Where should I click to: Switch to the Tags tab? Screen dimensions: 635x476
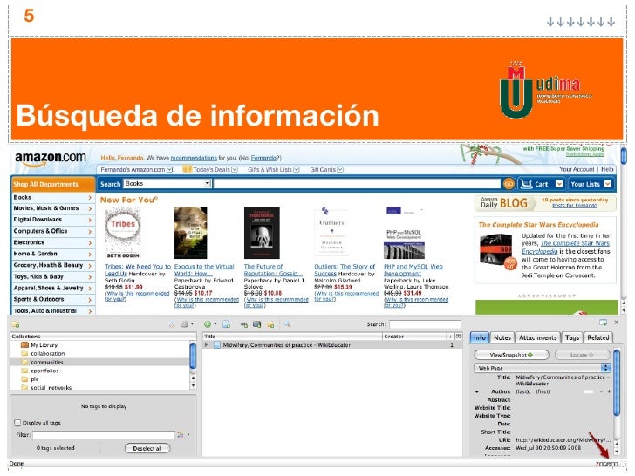point(572,337)
